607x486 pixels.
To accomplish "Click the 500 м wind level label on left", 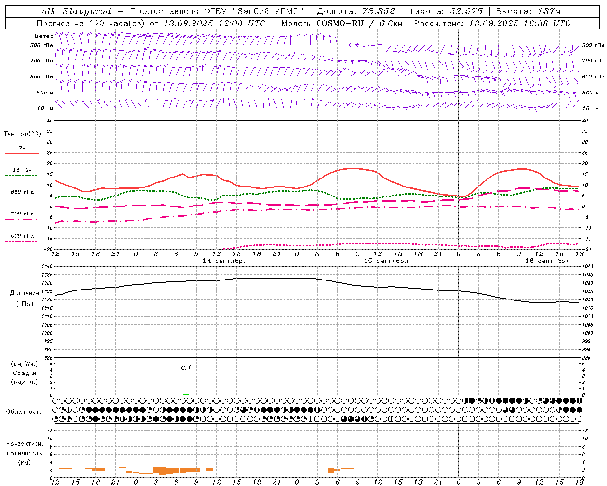I will click(x=46, y=93).
